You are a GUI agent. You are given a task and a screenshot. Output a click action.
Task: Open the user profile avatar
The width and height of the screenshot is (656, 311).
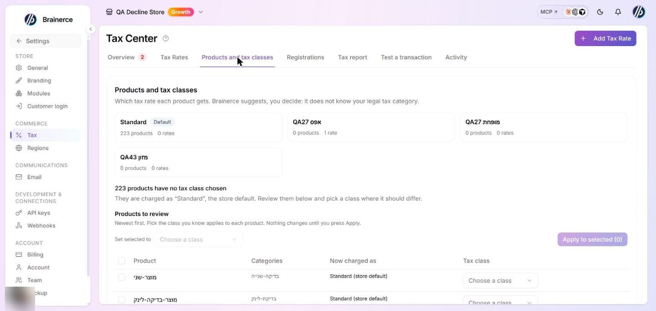pyautogui.click(x=639, y=12)
